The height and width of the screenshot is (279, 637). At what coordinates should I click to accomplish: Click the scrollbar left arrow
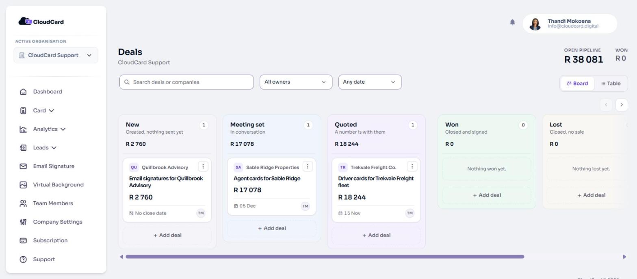point(121,257)
